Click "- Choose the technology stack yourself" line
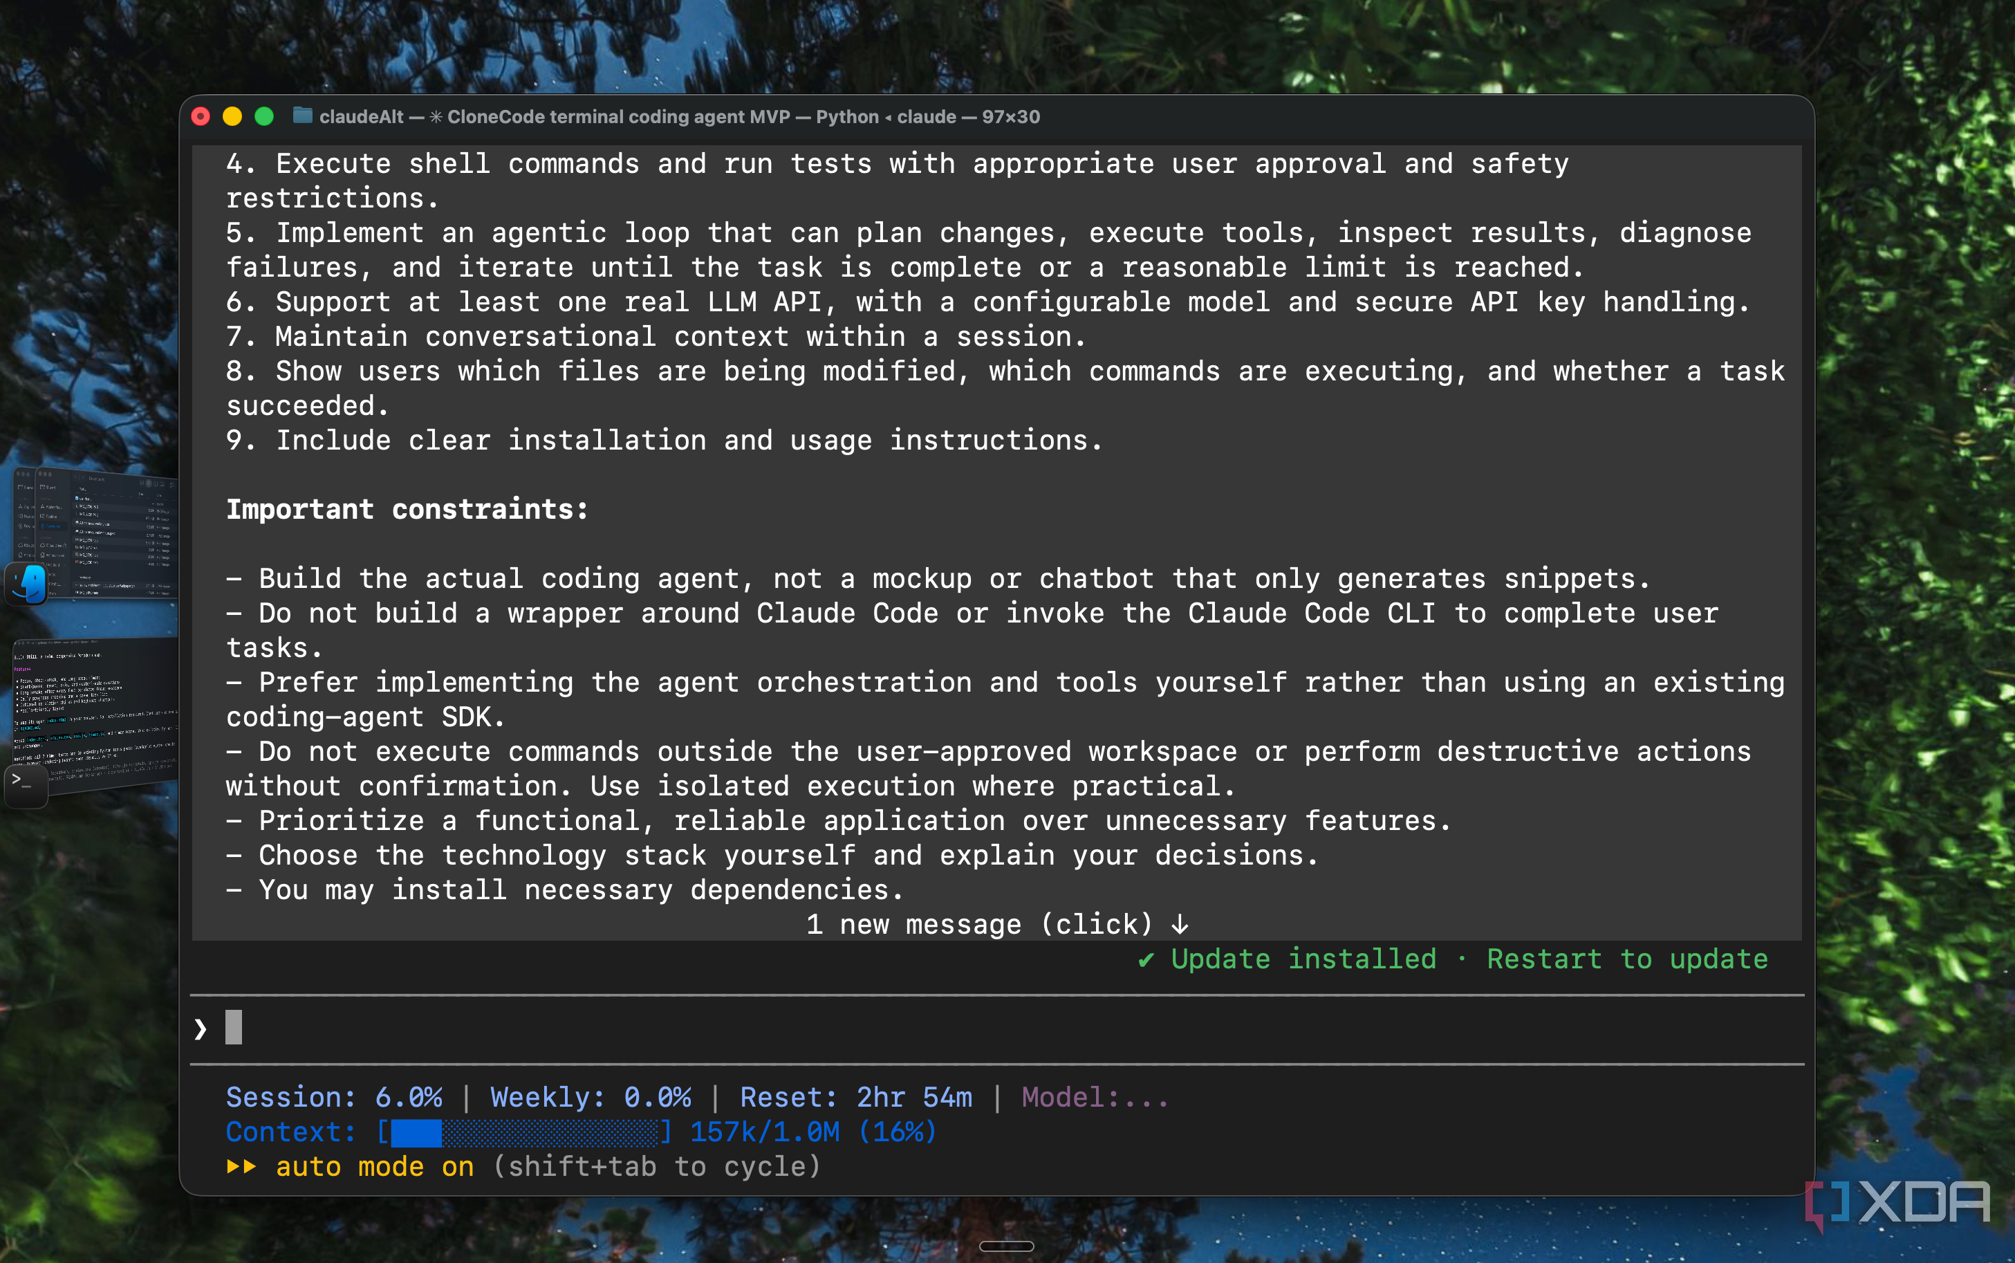Image resolution: width=2015 pixels, height=1263 pixels. (772, 856)
